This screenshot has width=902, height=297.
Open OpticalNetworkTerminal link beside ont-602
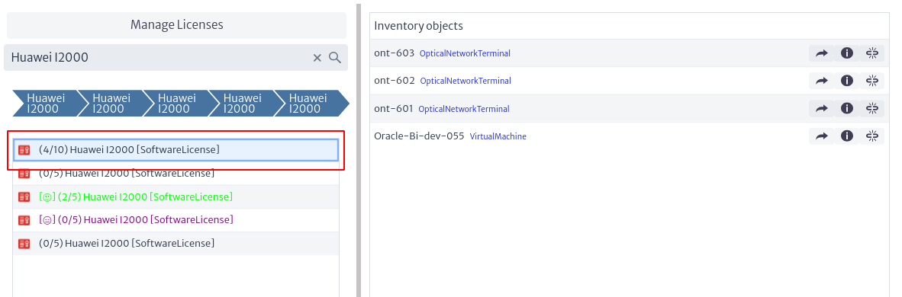(465, 81)
